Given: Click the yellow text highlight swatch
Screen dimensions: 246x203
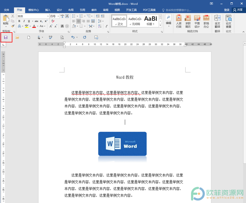Looking at the screenshot, I should click(x=27, y=26).
